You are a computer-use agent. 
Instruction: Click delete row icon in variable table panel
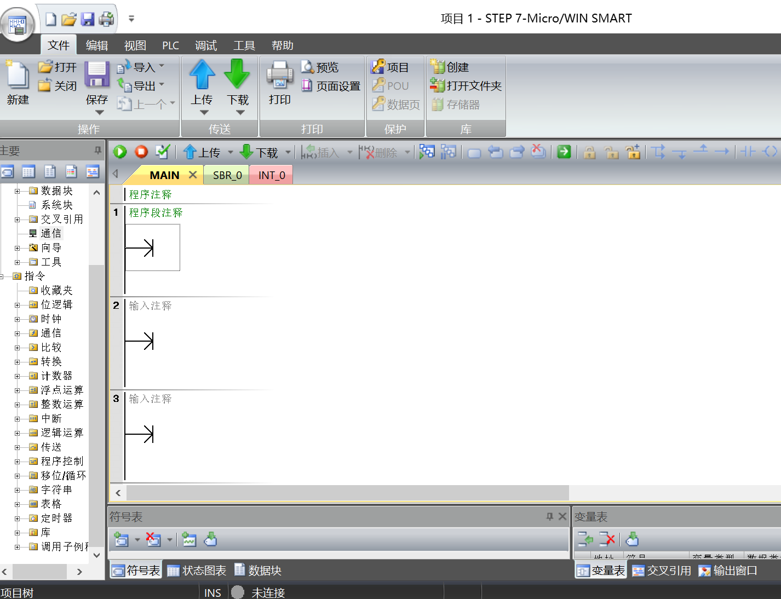point(607,539)
